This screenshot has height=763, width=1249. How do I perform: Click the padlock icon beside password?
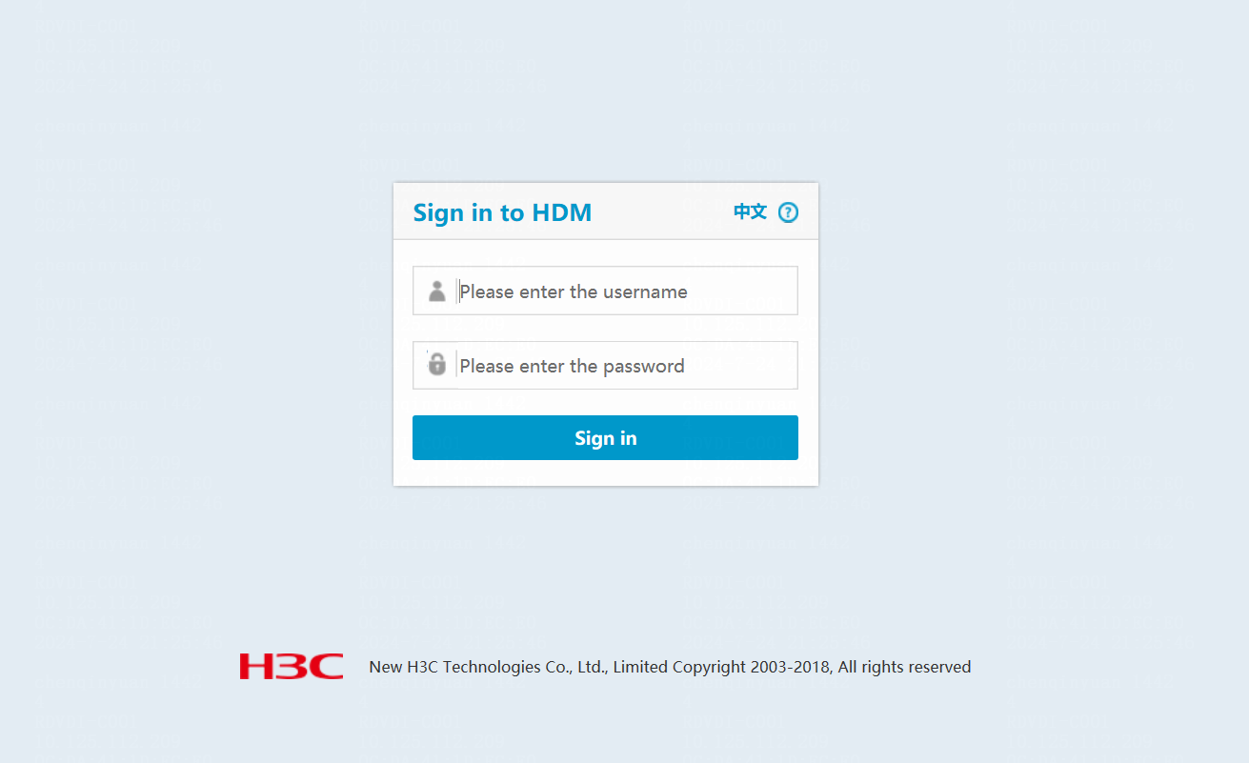[x=437, y=364]
